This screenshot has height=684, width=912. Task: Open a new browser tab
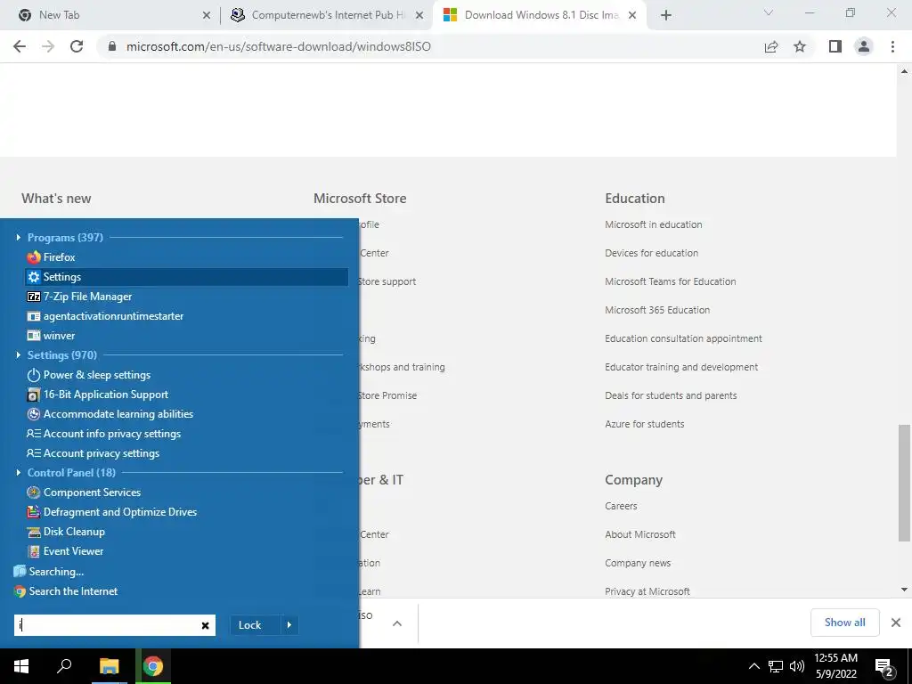click(x=666, y=15)
